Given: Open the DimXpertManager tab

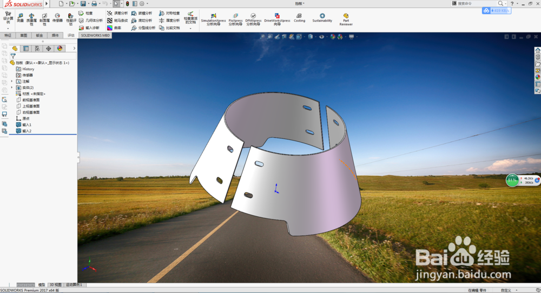Looking at the screenshot, I should 48,49.
